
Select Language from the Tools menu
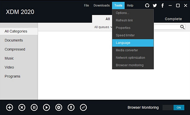133,43
